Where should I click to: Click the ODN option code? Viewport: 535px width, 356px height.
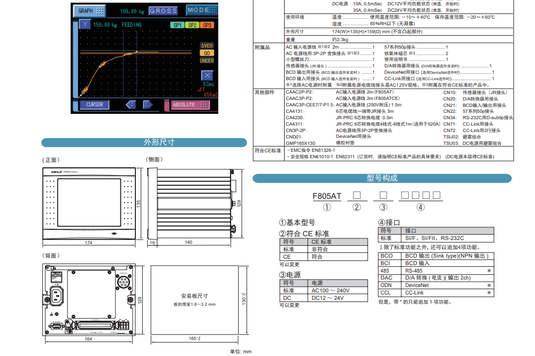point(386,285)
